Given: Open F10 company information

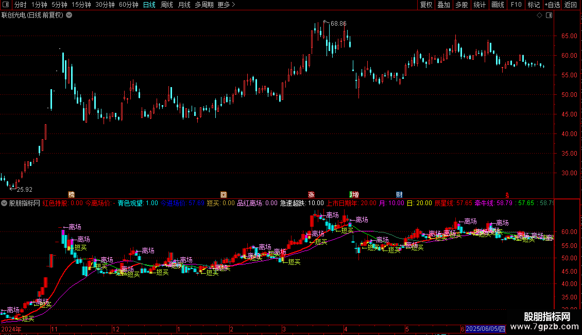Looking at the screenshot, I should pyautogui.click(x=516, y=5).
